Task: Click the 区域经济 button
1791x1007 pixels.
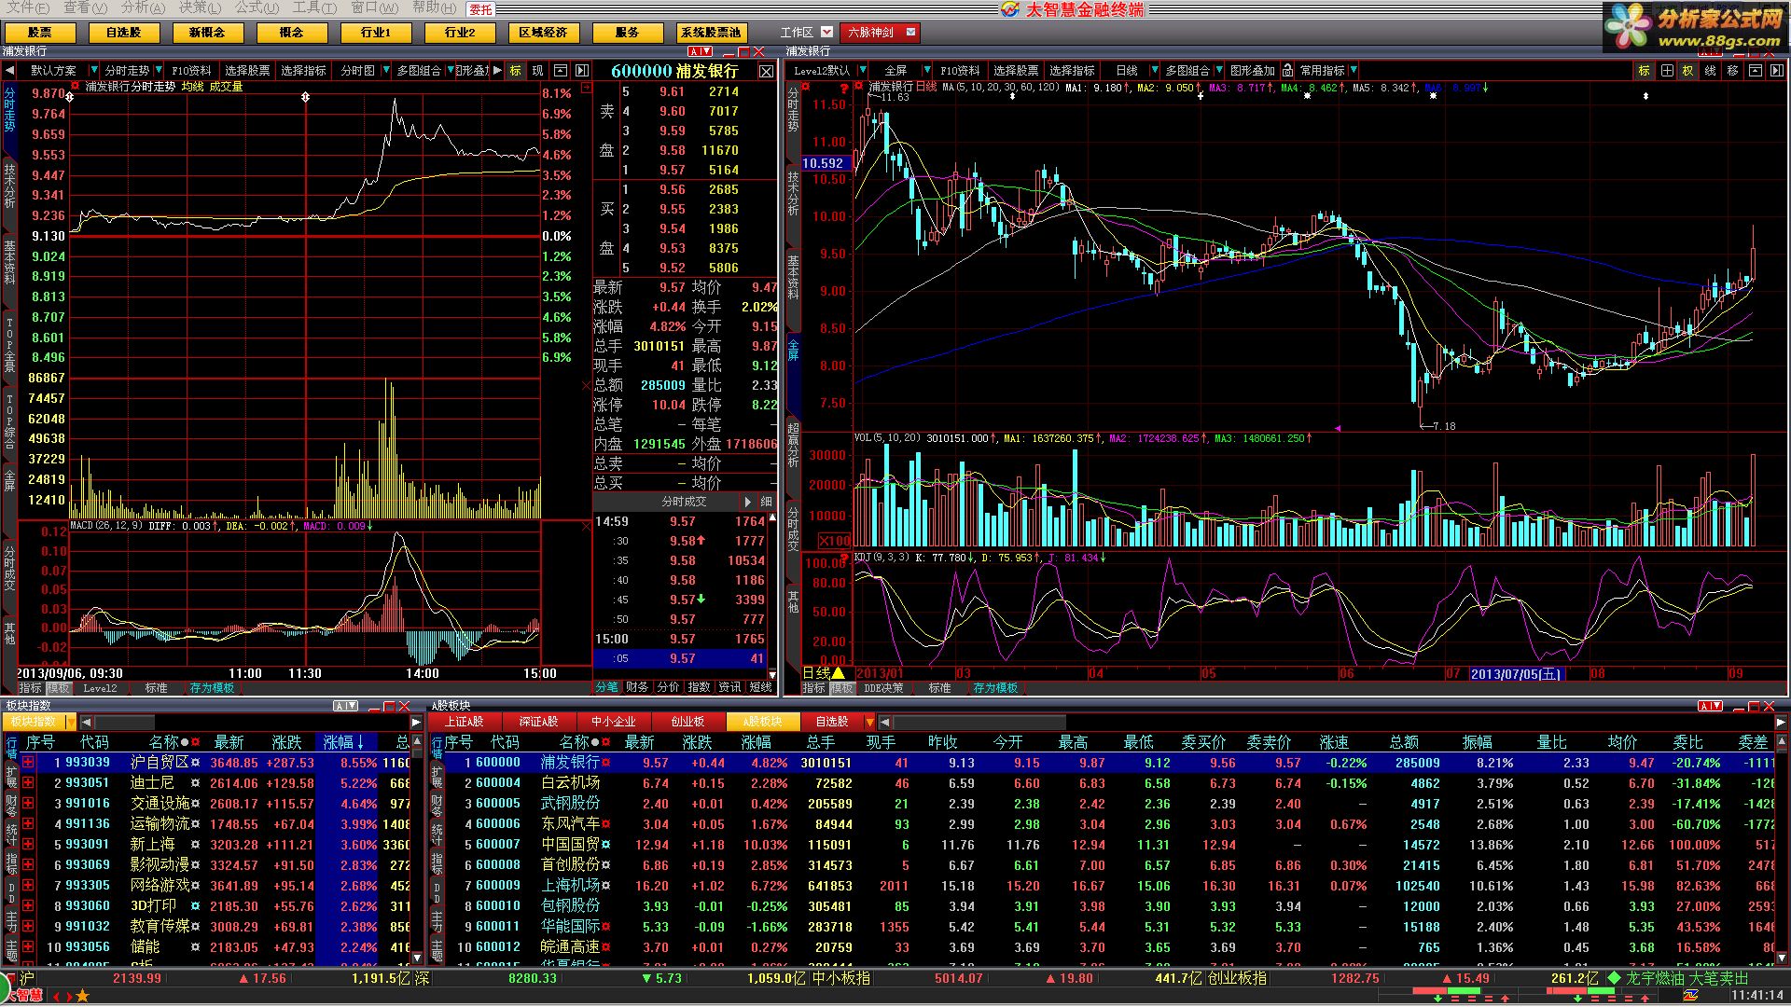Action: tap(543, 33)
